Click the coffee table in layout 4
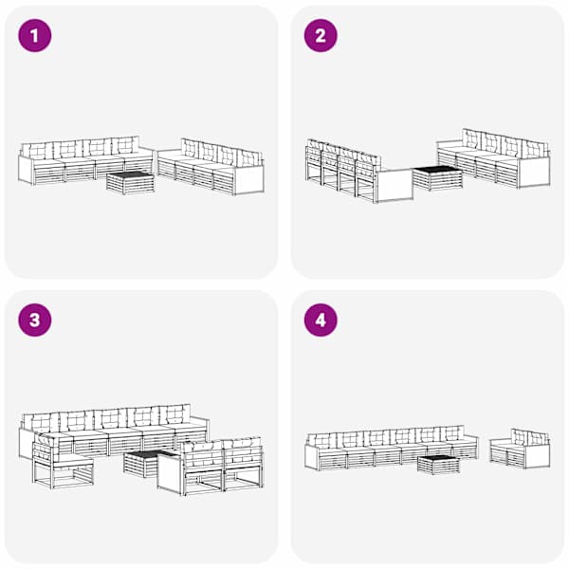This screenshot has width=569, height=569. [x=438, y=464]
